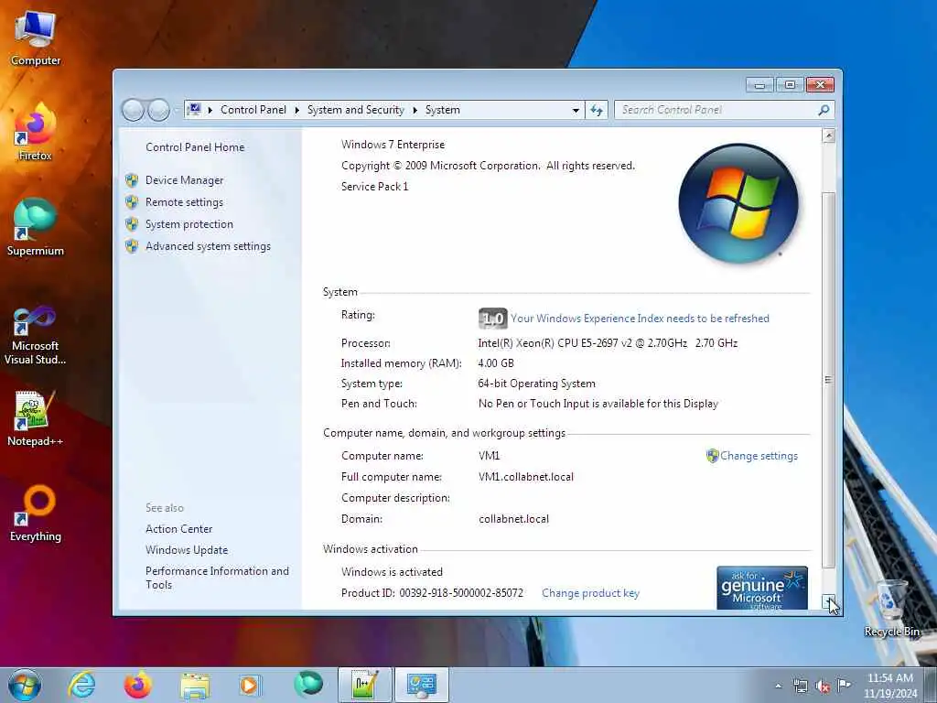Refresh the System page via refresh icon

[597, 110]
